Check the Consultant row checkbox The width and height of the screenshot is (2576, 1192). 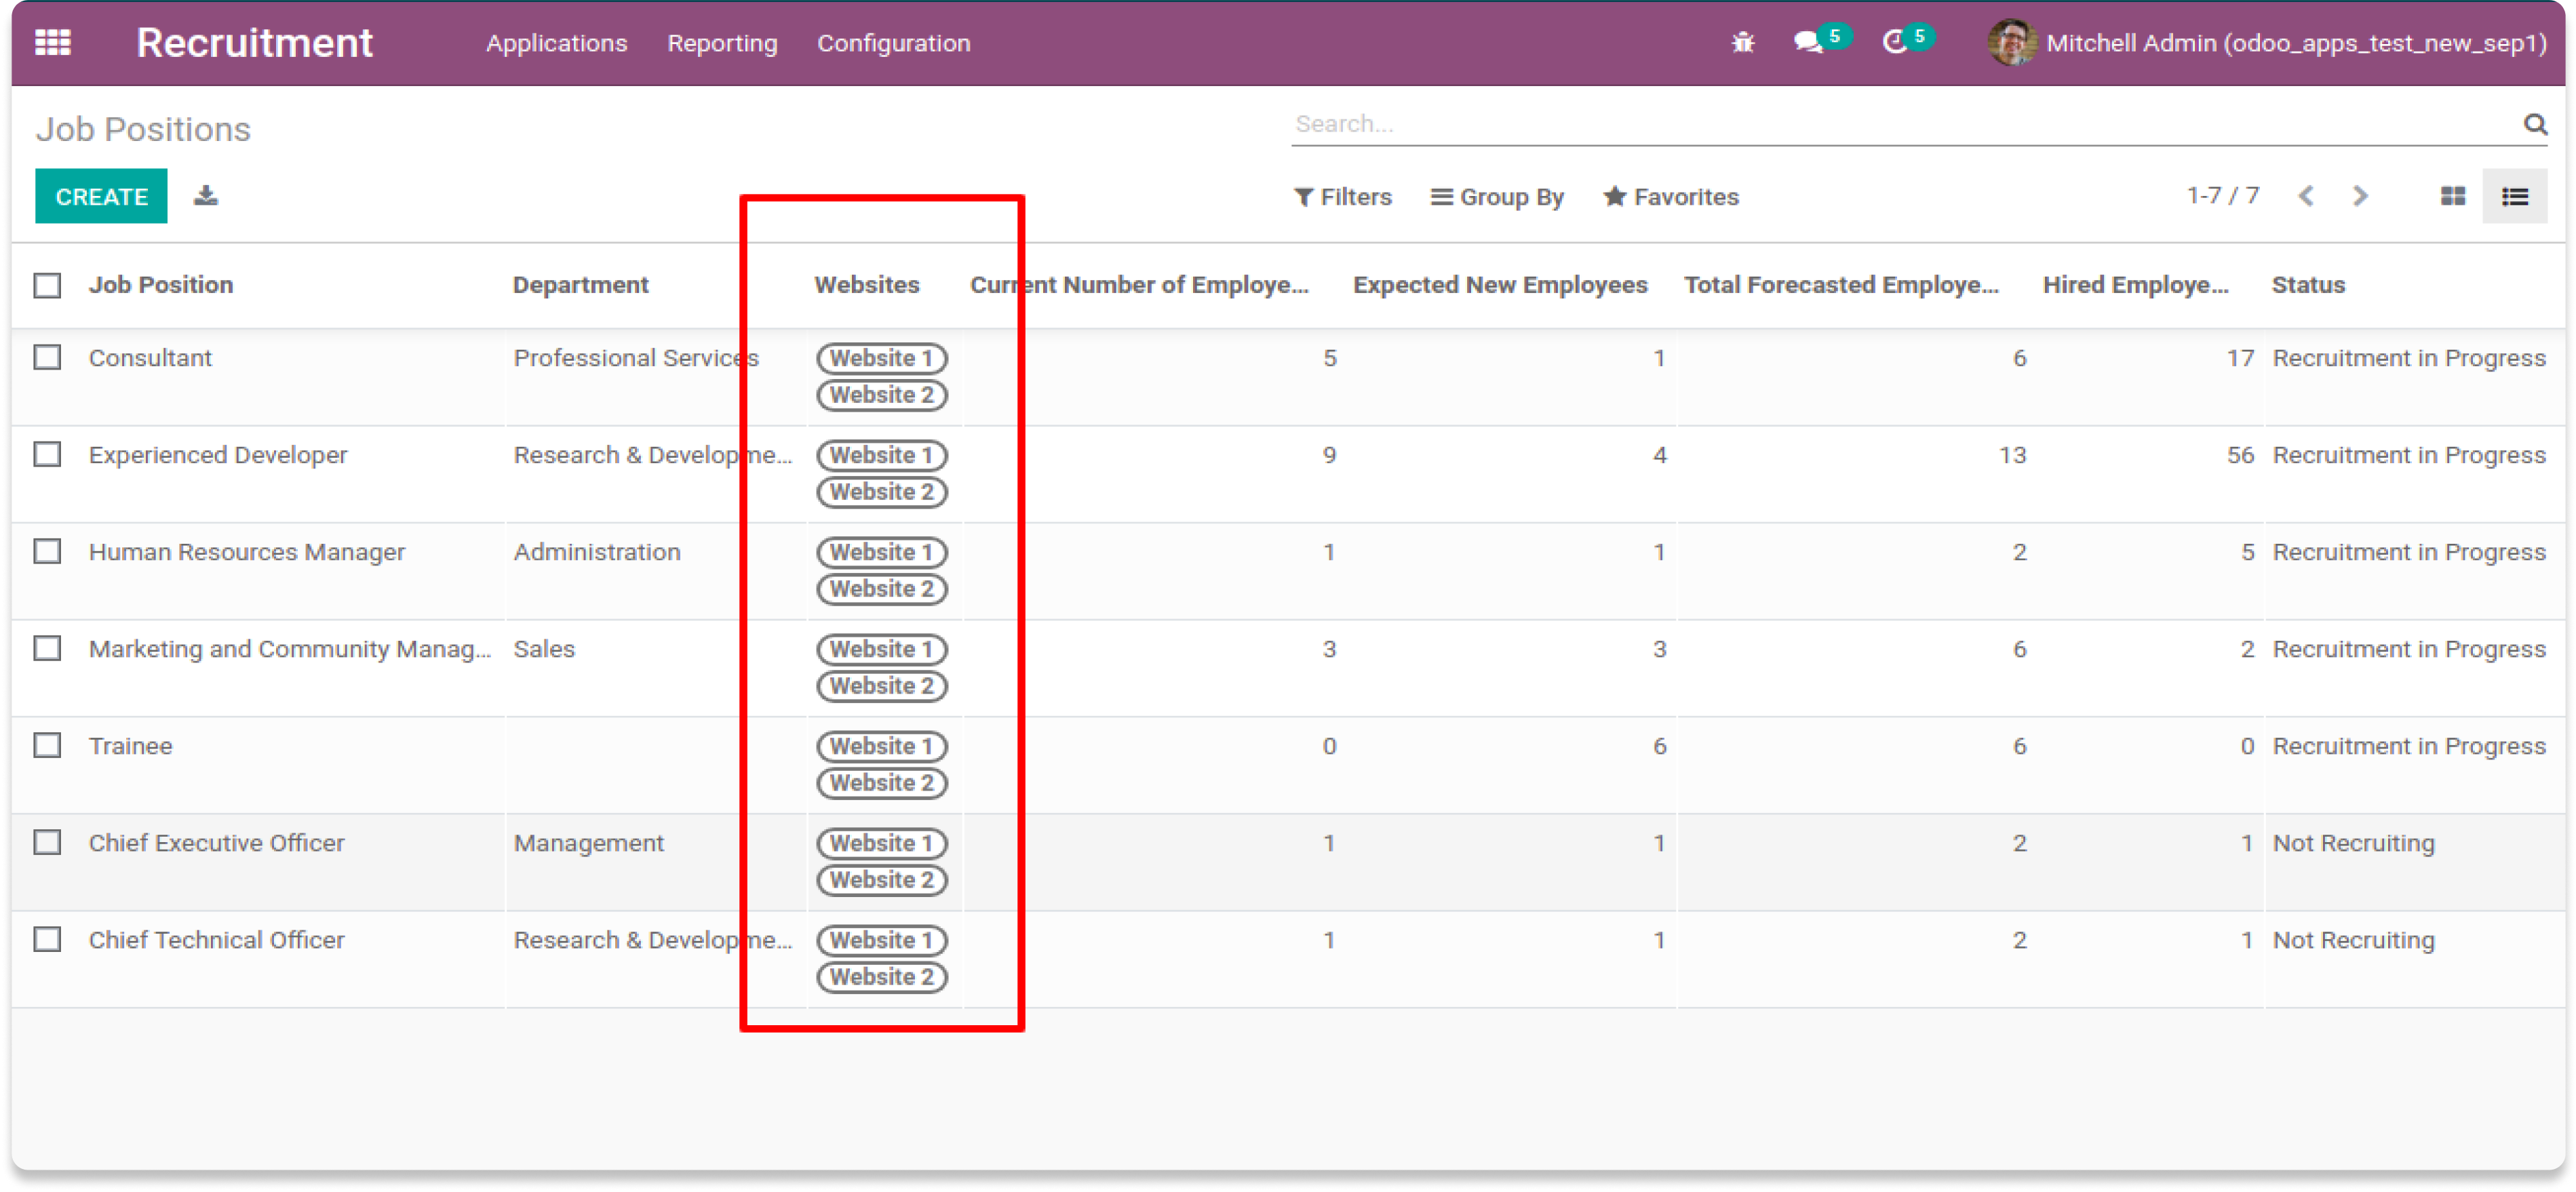tap(47, 357)
